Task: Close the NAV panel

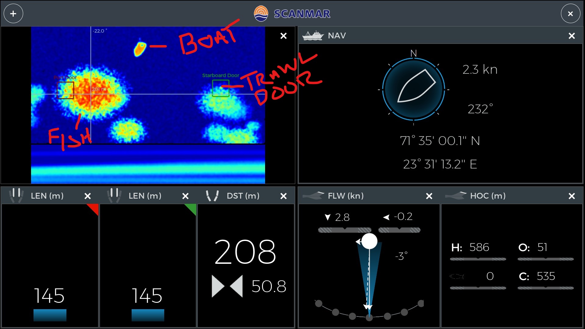Action: [572, 36]
